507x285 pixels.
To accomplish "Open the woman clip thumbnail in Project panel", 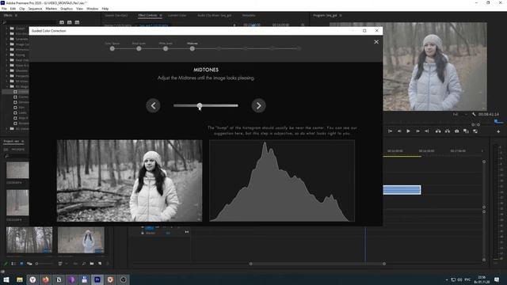I will 81,240.
